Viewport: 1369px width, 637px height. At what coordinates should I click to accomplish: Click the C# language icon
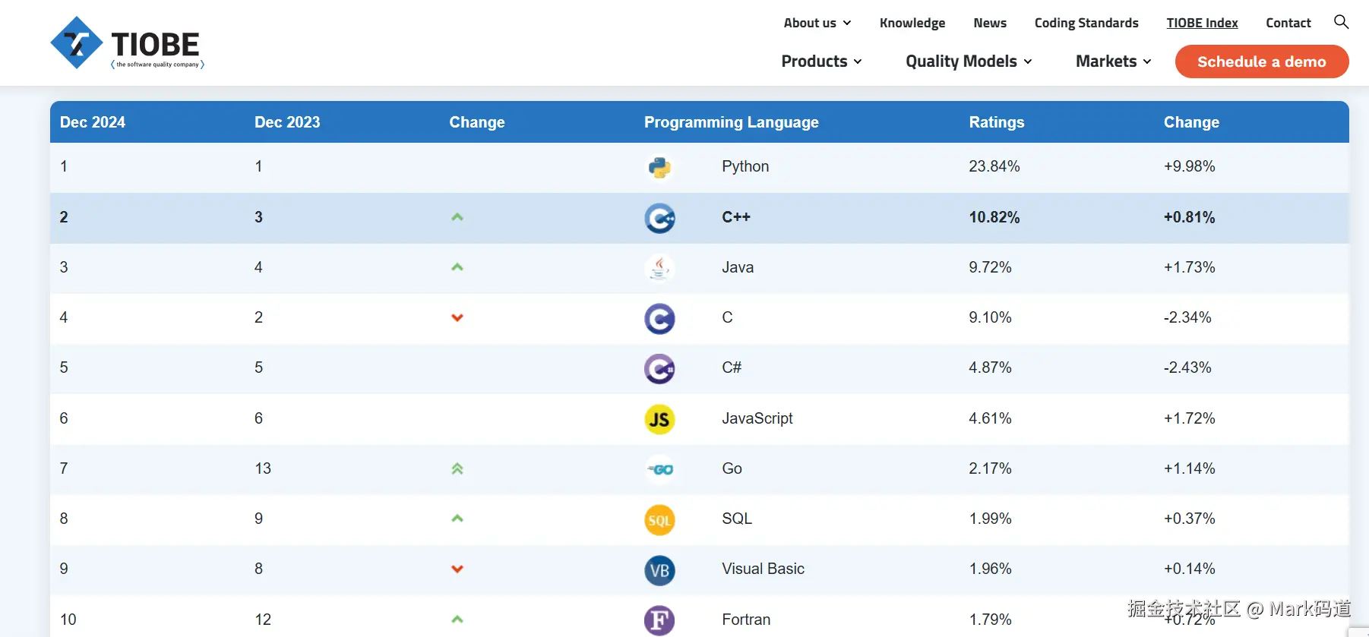659,369
